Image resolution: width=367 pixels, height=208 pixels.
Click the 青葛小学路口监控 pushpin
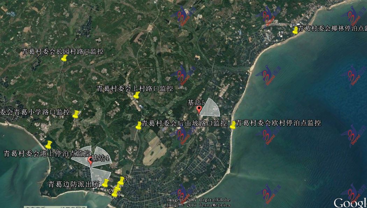(76, 114)
